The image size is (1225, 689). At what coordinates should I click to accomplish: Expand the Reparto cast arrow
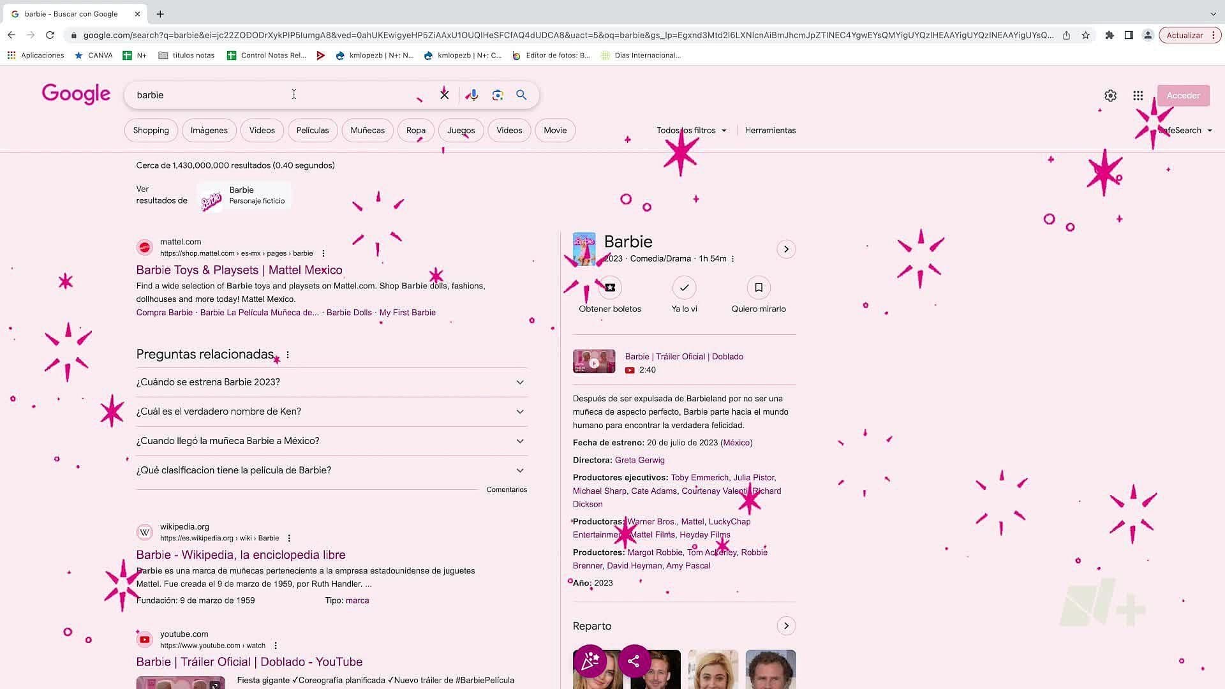(786, 626)
